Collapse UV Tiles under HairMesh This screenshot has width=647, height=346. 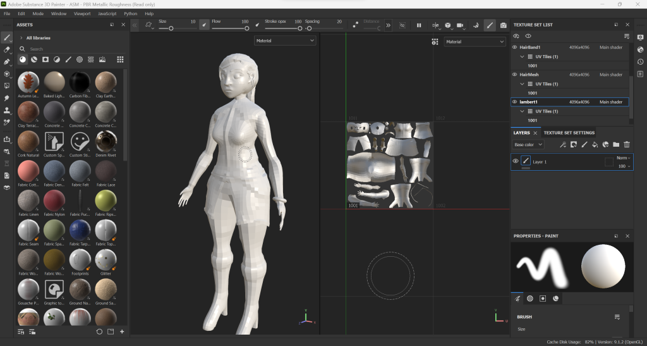coord(522,84)
